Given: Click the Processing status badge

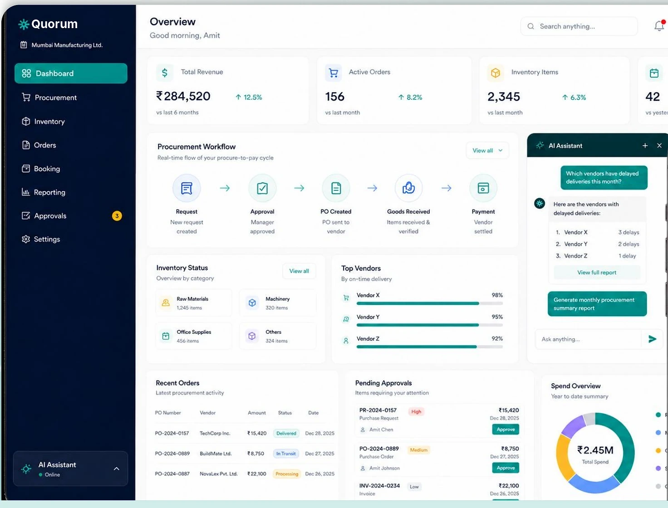Looking at the screenshot, I should pos(287,474).
